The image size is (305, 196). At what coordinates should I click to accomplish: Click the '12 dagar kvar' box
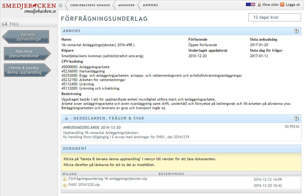click(x=275, y=17)
